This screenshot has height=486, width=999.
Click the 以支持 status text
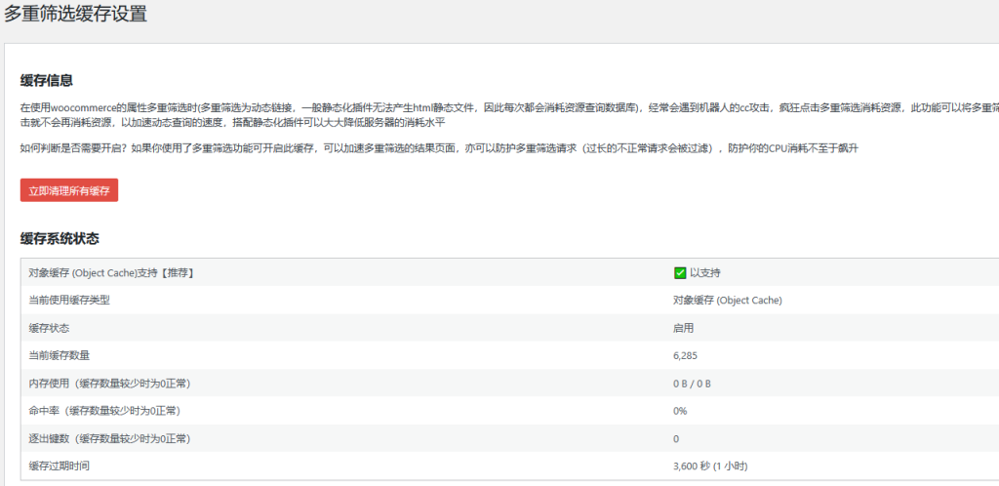705,272
